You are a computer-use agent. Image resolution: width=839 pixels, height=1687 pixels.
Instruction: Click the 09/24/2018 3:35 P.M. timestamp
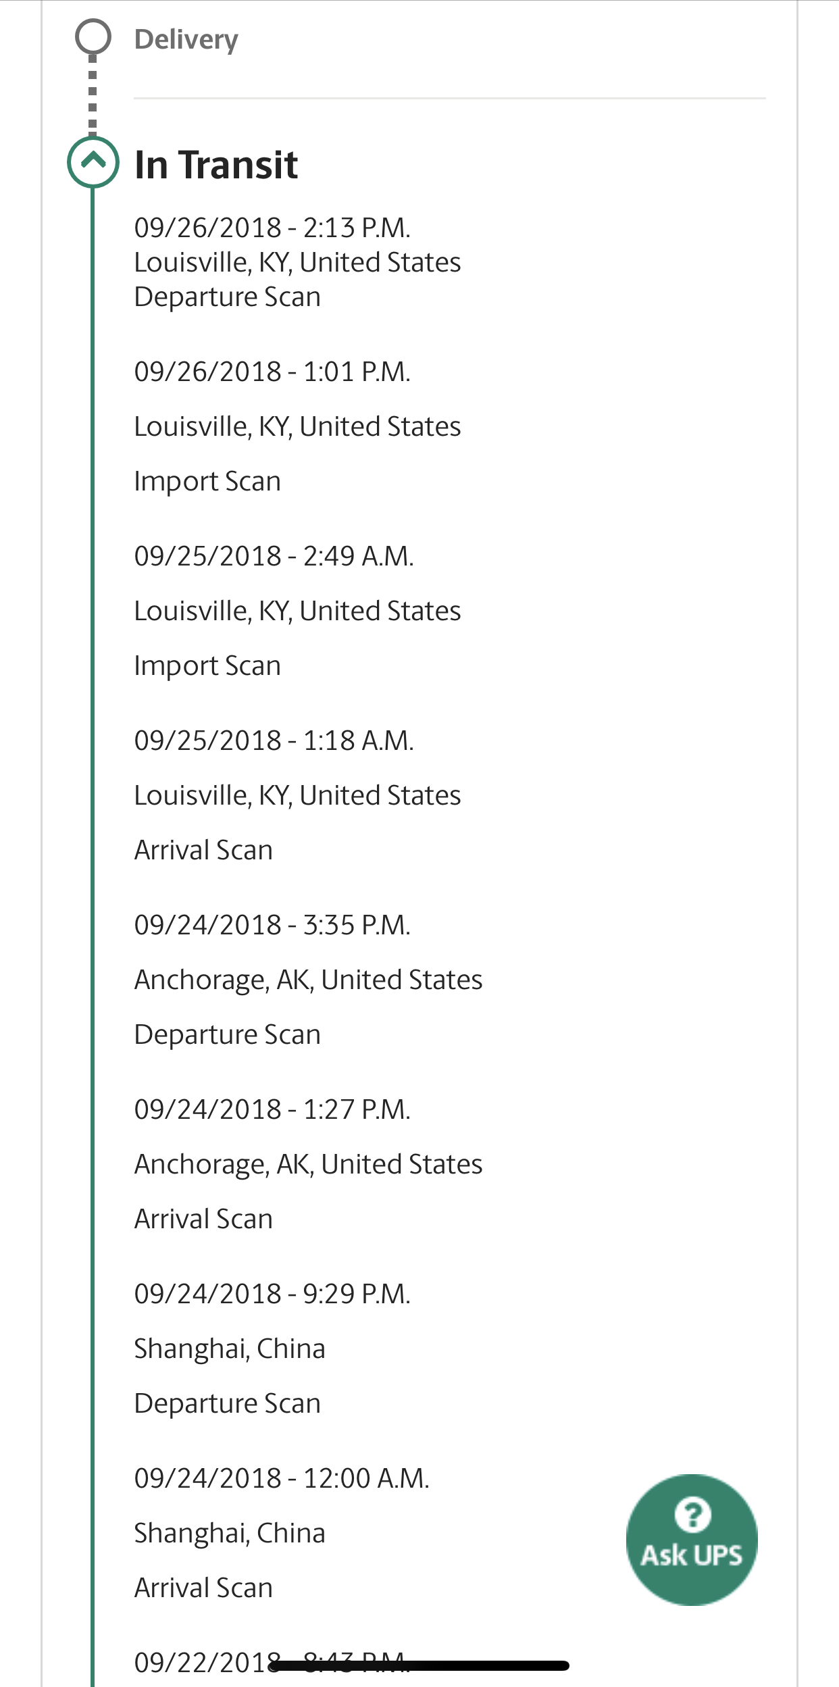pos(272,925)
